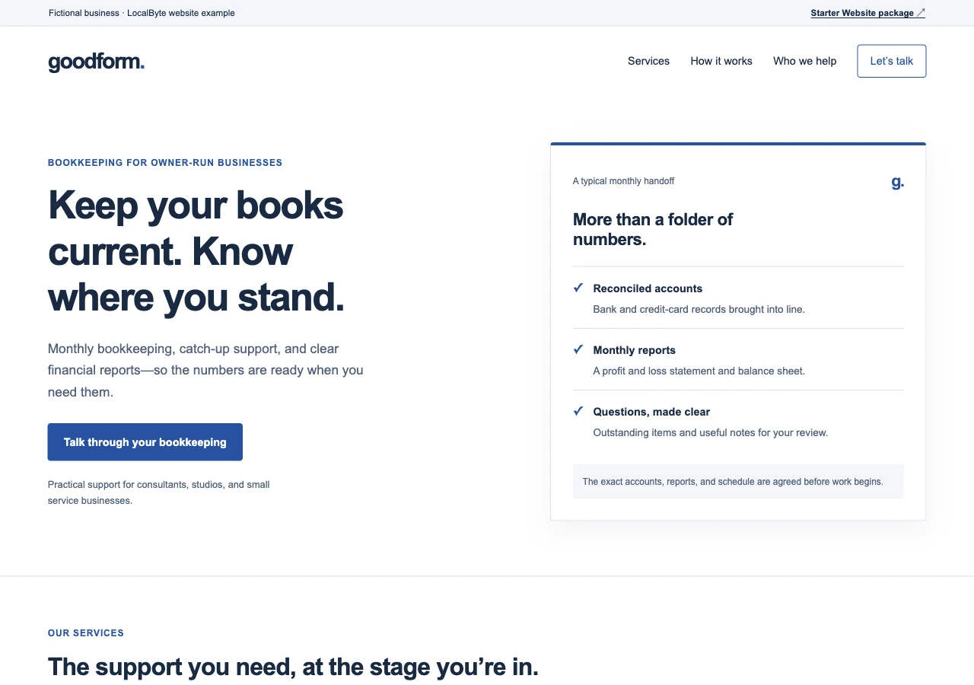Viewport: 974px width, 685px height.
Task: Open the Starter Website package link
Action: 867,13
